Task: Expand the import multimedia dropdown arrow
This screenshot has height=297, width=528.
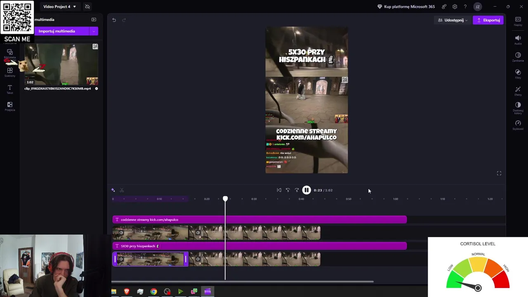Action: (x=94, y=31)
